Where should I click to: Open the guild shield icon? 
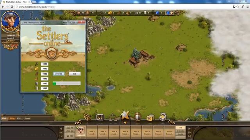138,117
